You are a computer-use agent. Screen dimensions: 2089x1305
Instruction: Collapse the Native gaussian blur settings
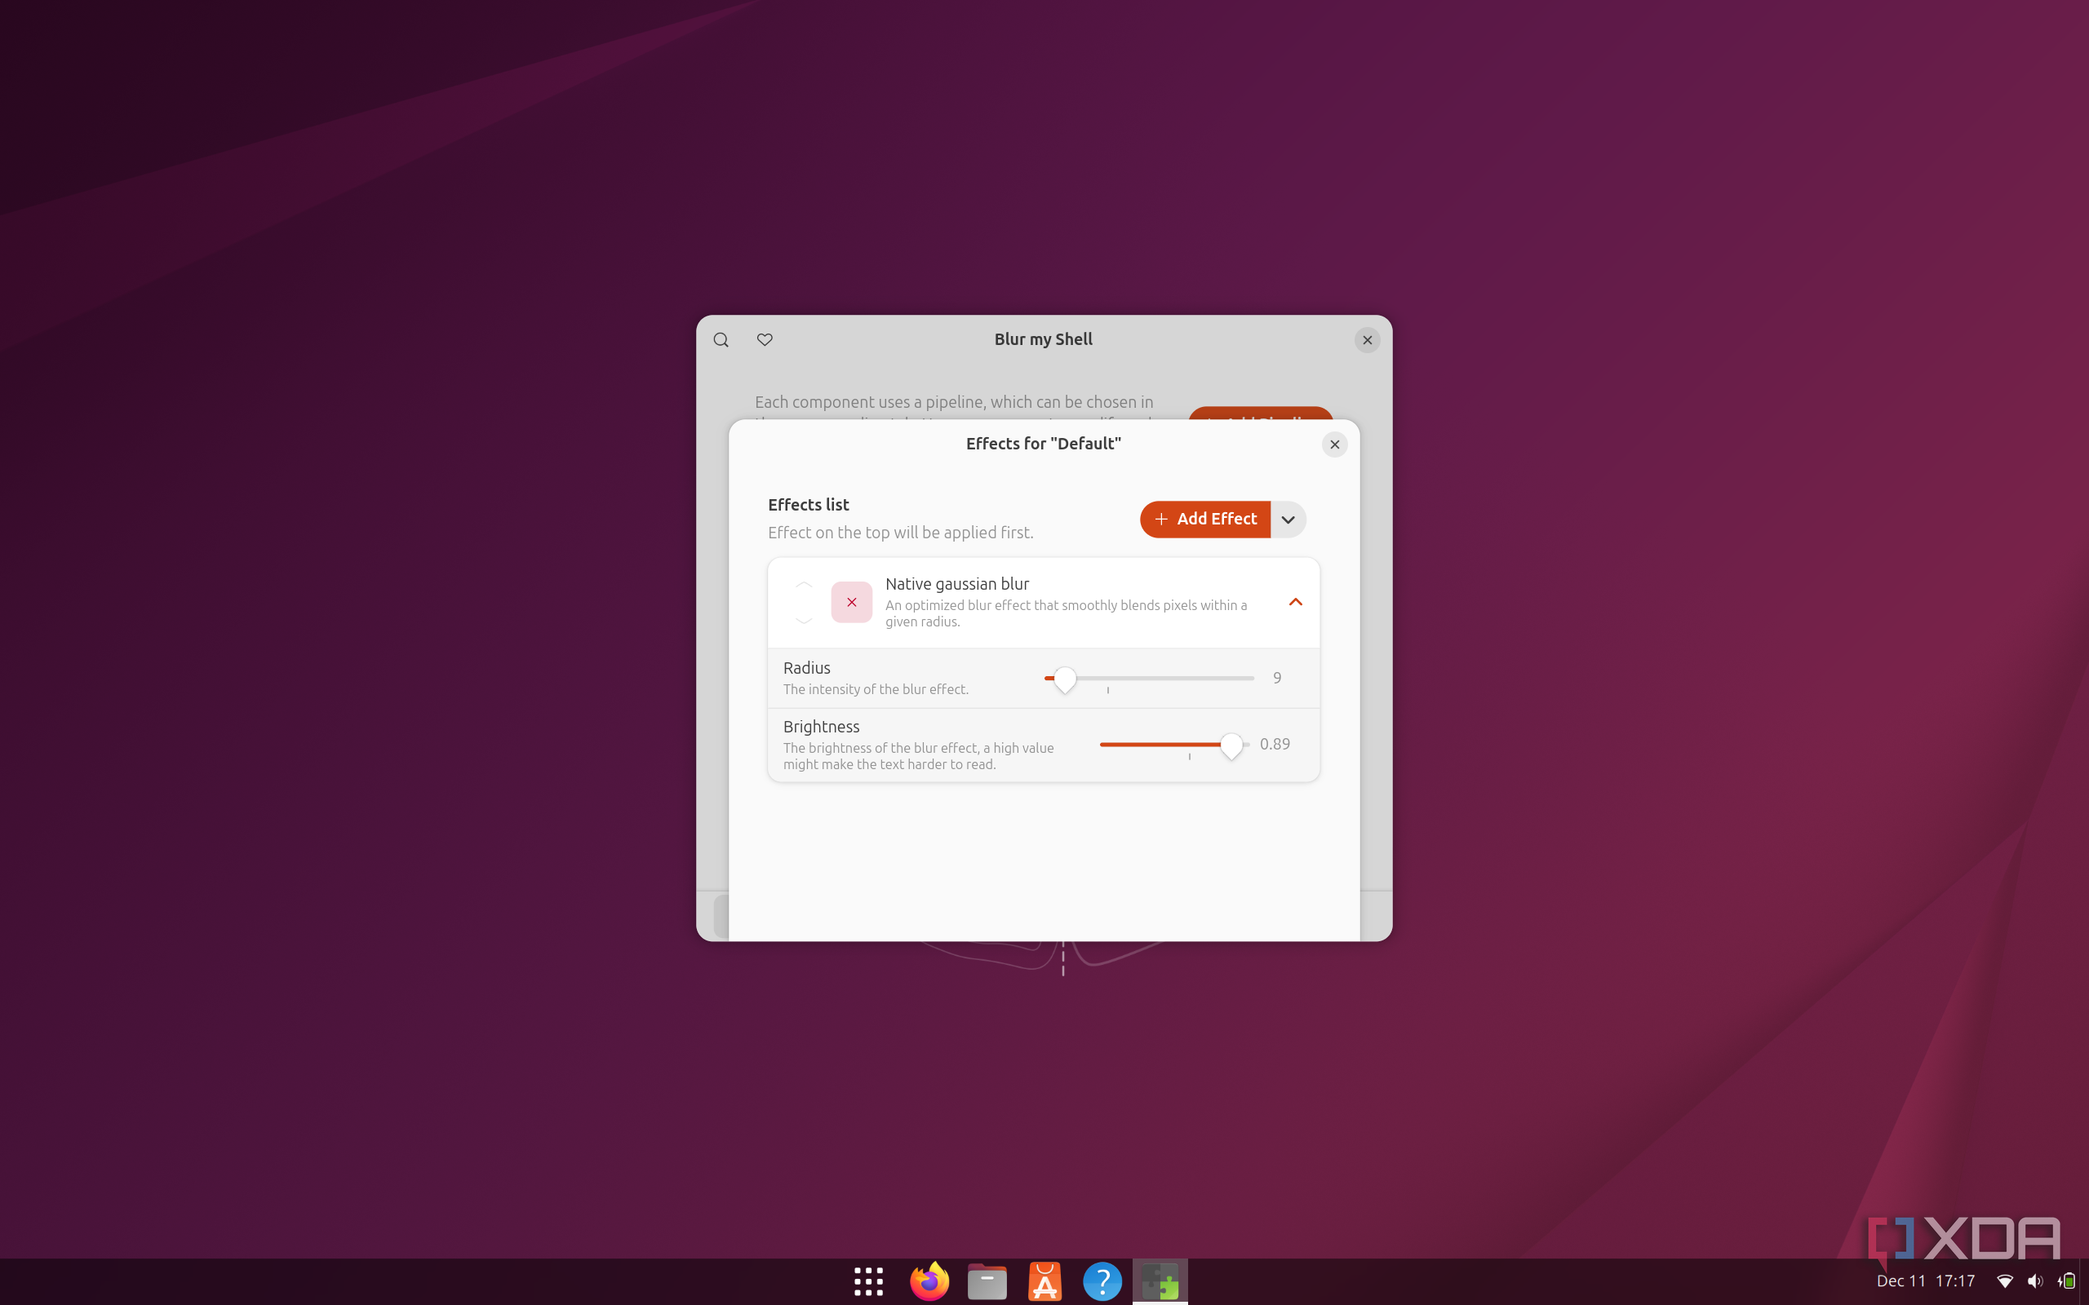pos(1295,603)
